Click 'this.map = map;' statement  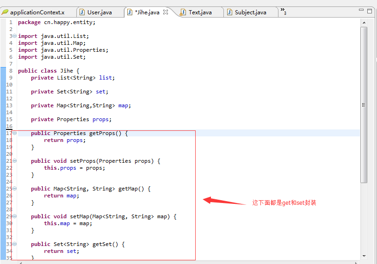[x=68, y=223]
